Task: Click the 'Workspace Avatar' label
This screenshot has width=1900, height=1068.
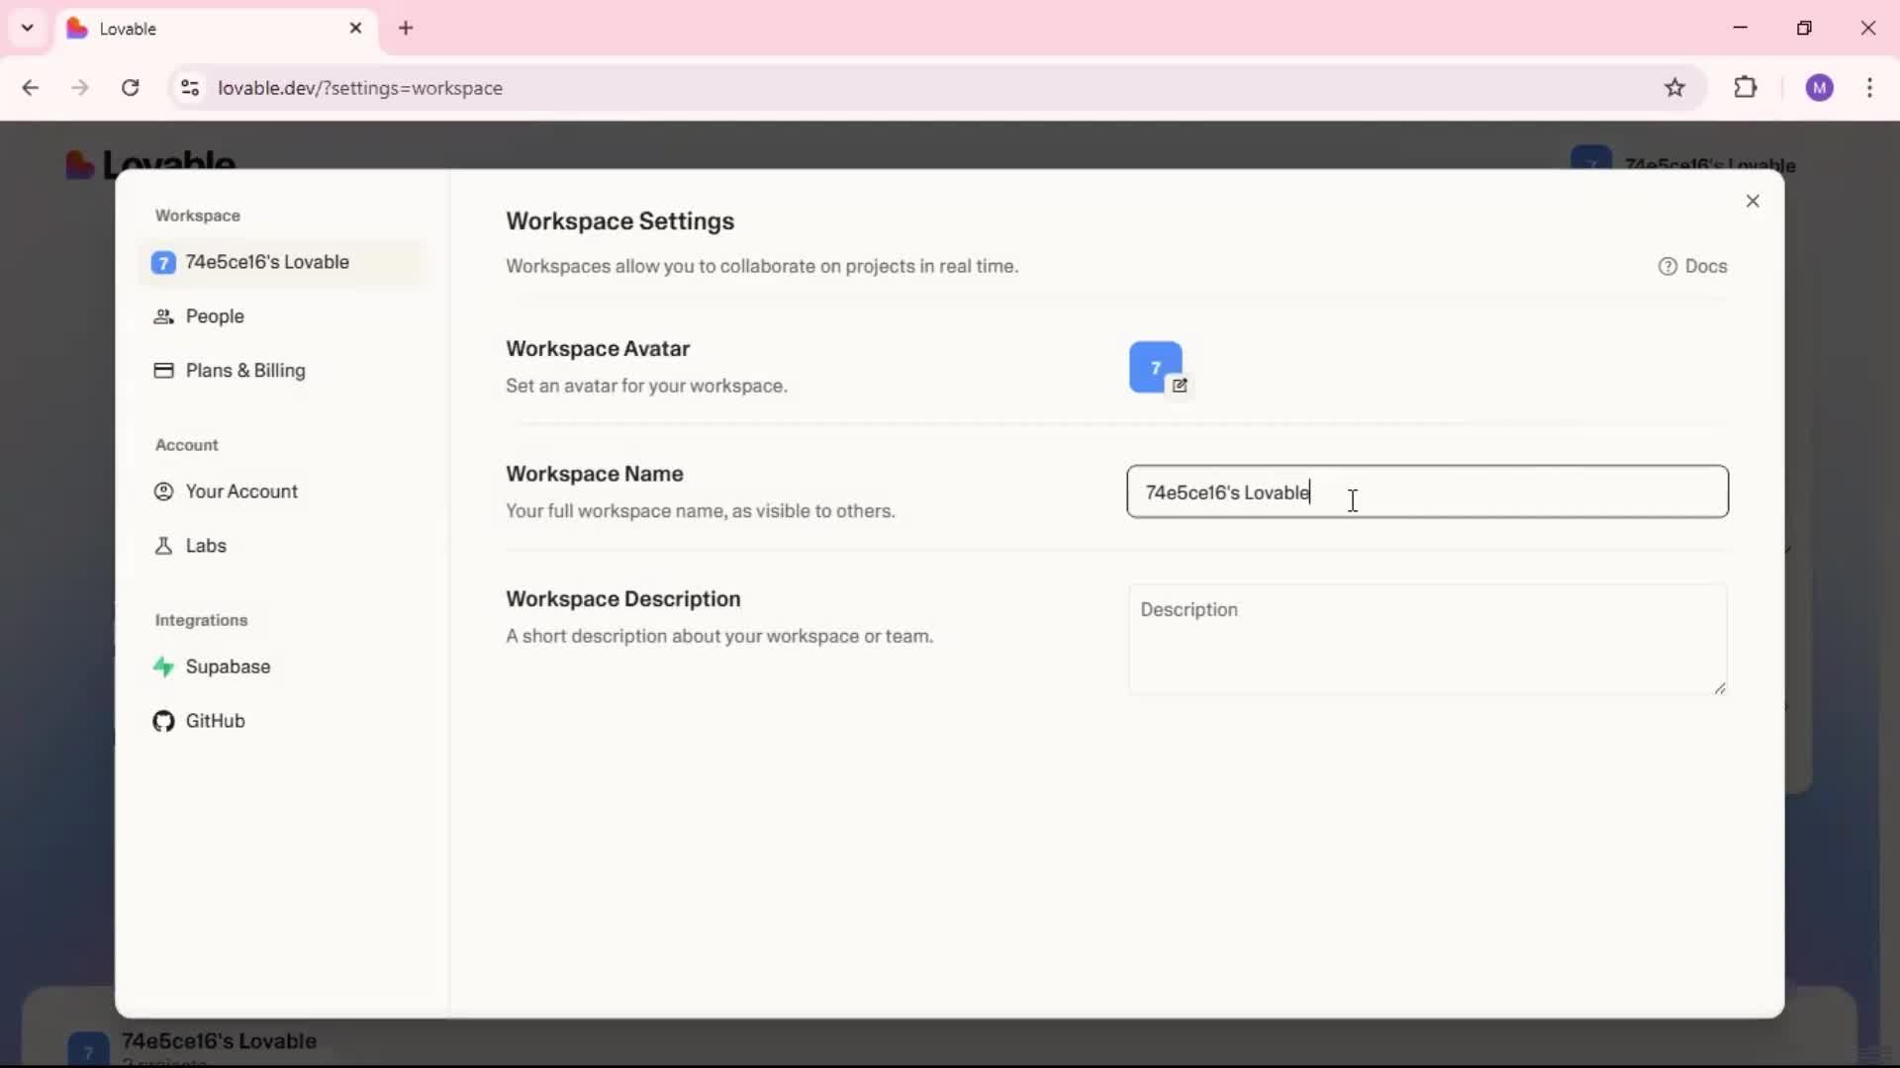Action: pos(598,349)
